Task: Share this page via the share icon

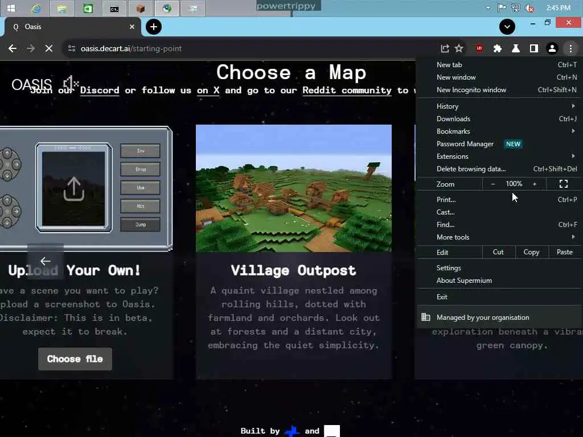Action: pyautogui.click(x=445, y=48)
